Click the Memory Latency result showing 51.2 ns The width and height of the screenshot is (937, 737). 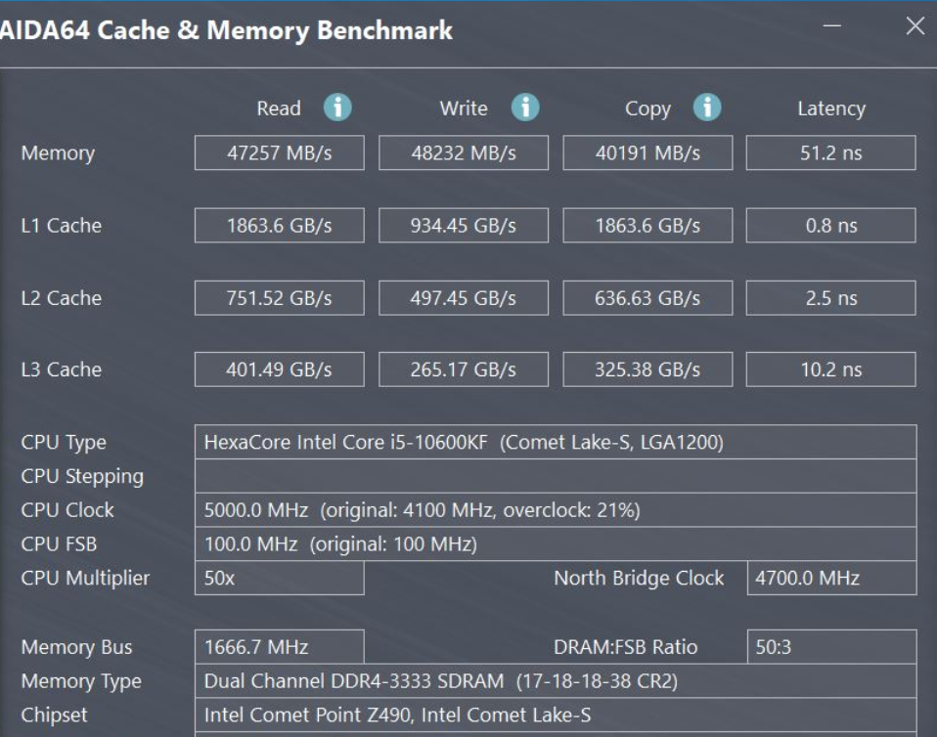click(830, 152)
